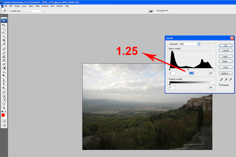This screenshot has height=157, width=236.
Task: Click the set gray point eyedropper
Action: (226, 80)
